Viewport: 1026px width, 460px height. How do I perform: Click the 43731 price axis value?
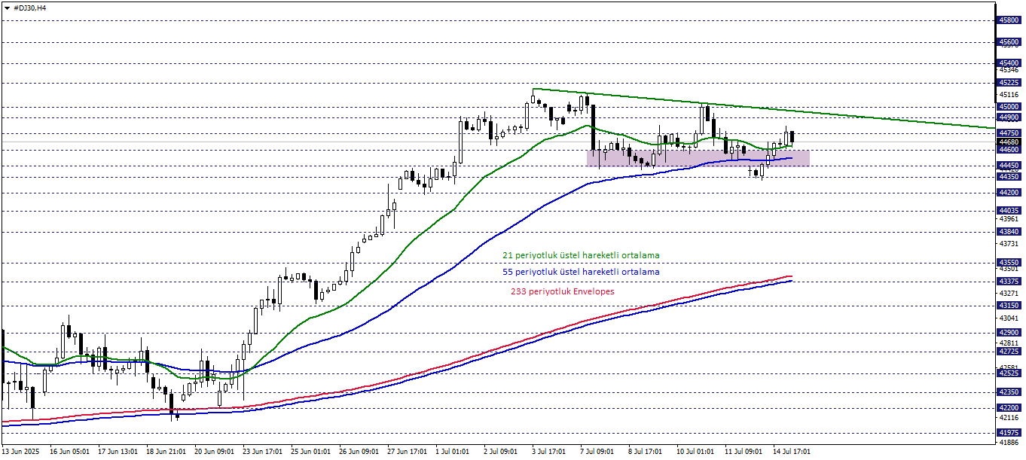(1009, 244)
